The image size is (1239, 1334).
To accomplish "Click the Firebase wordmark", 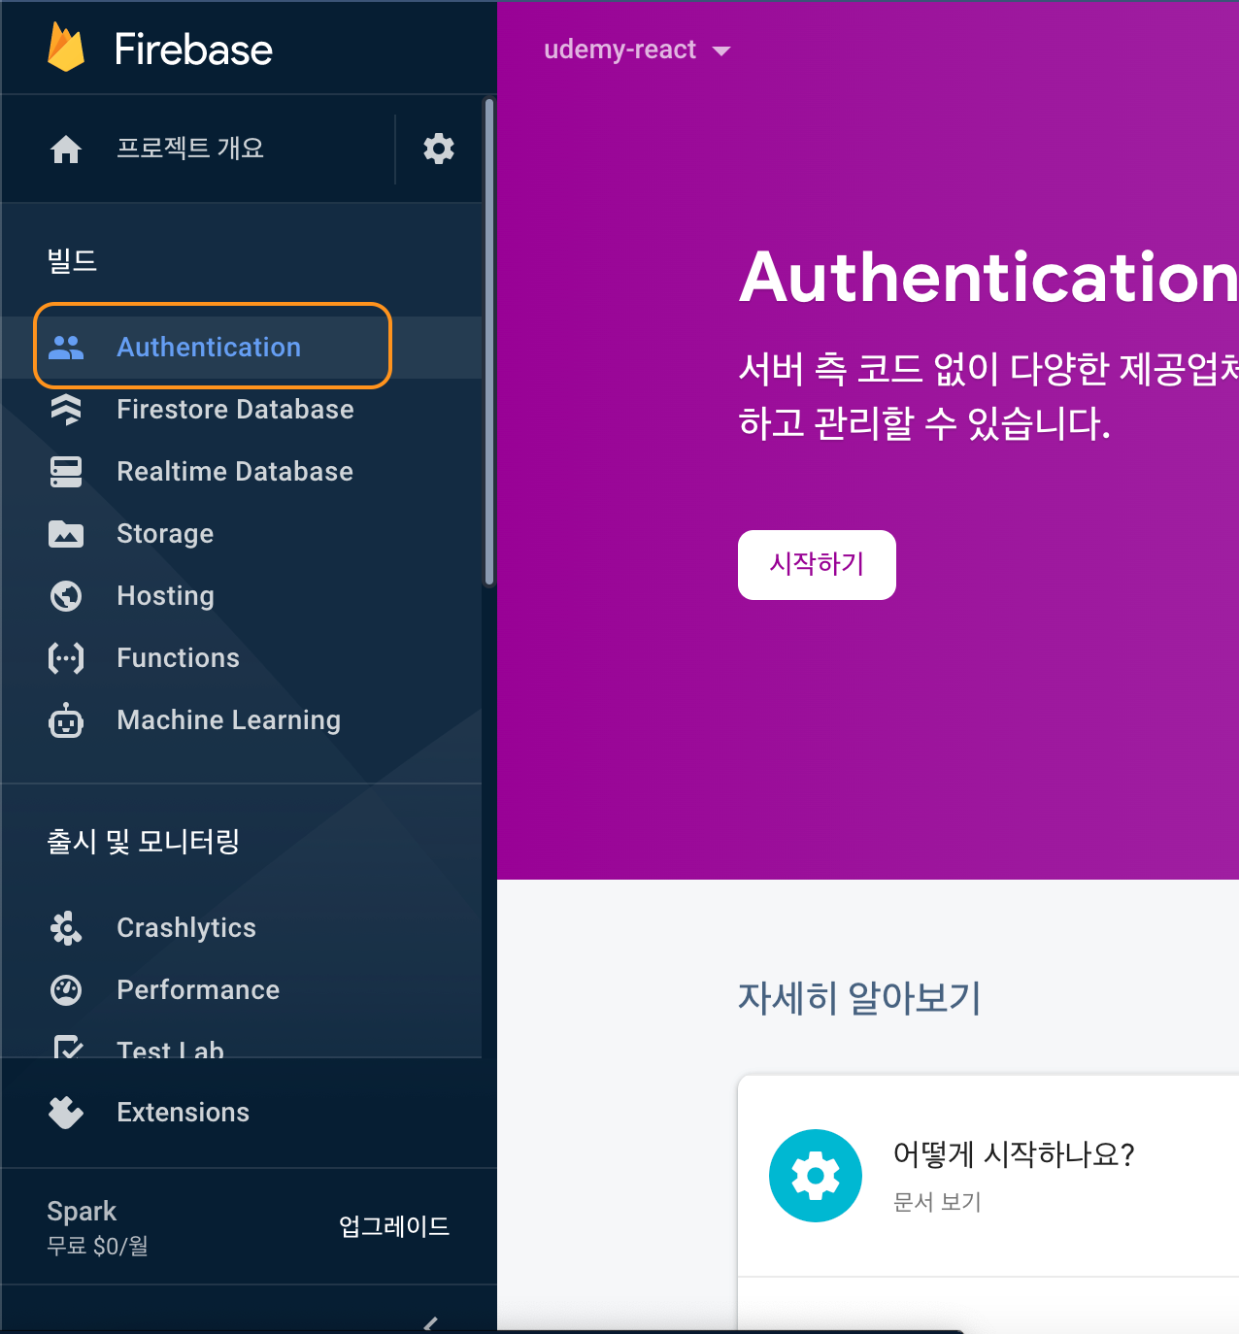I will [193, 49].
